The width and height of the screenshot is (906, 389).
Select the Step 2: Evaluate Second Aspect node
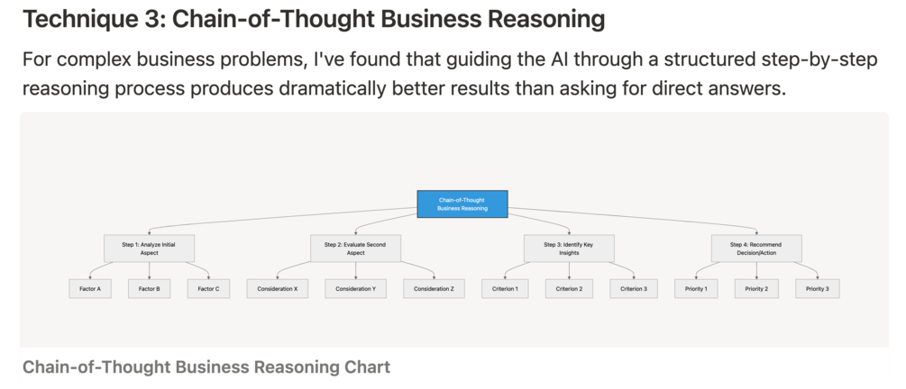click(x=355, y=249)
